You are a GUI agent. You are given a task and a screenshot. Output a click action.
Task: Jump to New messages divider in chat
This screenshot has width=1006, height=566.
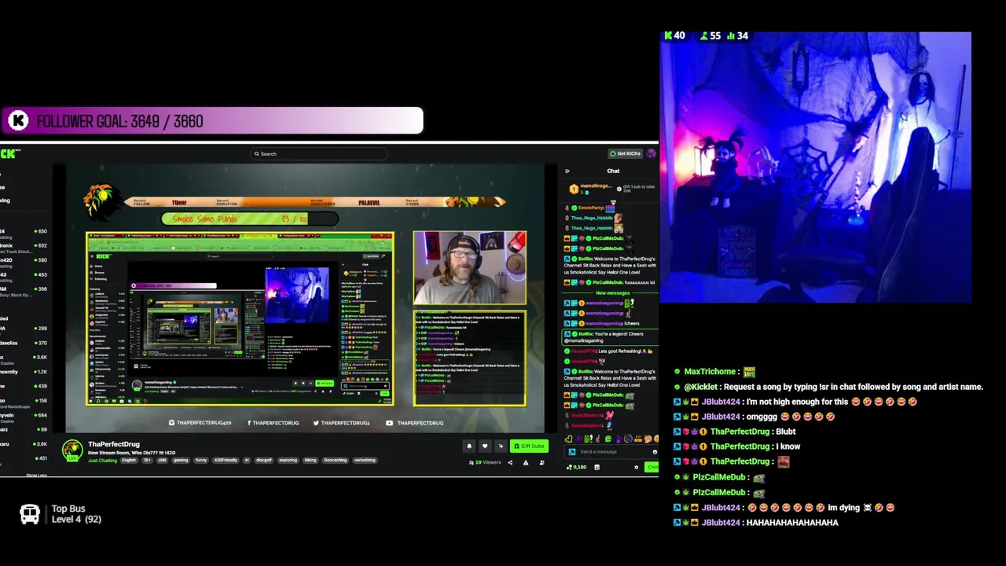pos(612,292)
